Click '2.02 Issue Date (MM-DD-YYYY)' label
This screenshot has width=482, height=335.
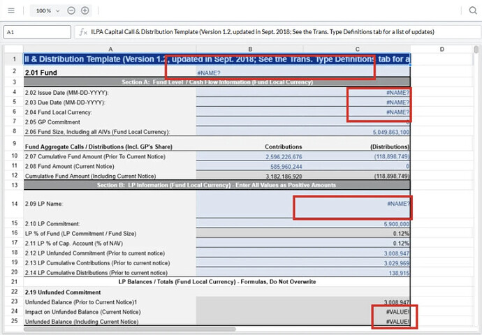(x=66, y=93)
